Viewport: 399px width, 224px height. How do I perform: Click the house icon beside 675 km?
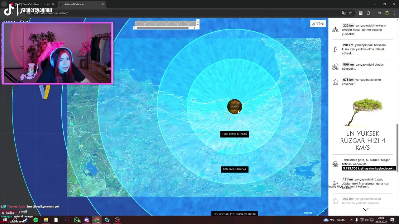(x=335, y=82)
